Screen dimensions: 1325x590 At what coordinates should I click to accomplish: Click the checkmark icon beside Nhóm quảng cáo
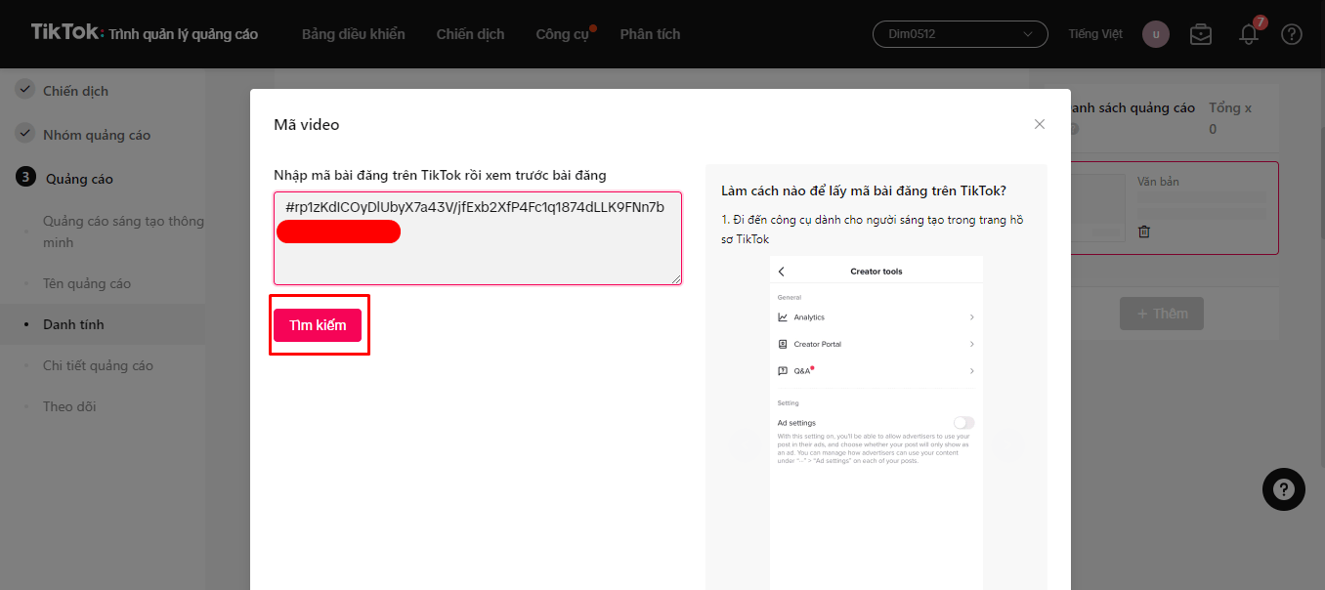pos(25,134)
